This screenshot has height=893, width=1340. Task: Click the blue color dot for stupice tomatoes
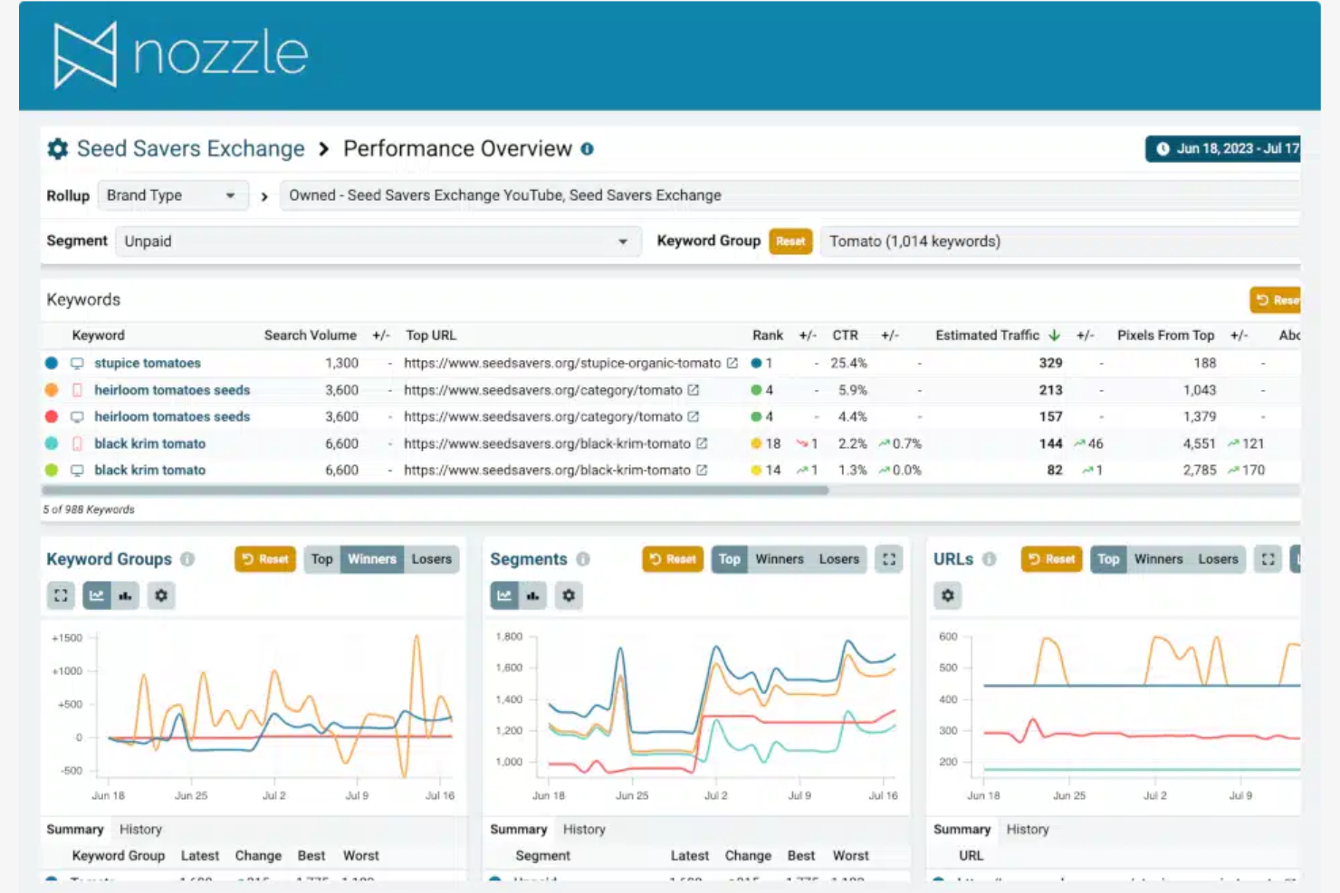[x=52, y=363]
